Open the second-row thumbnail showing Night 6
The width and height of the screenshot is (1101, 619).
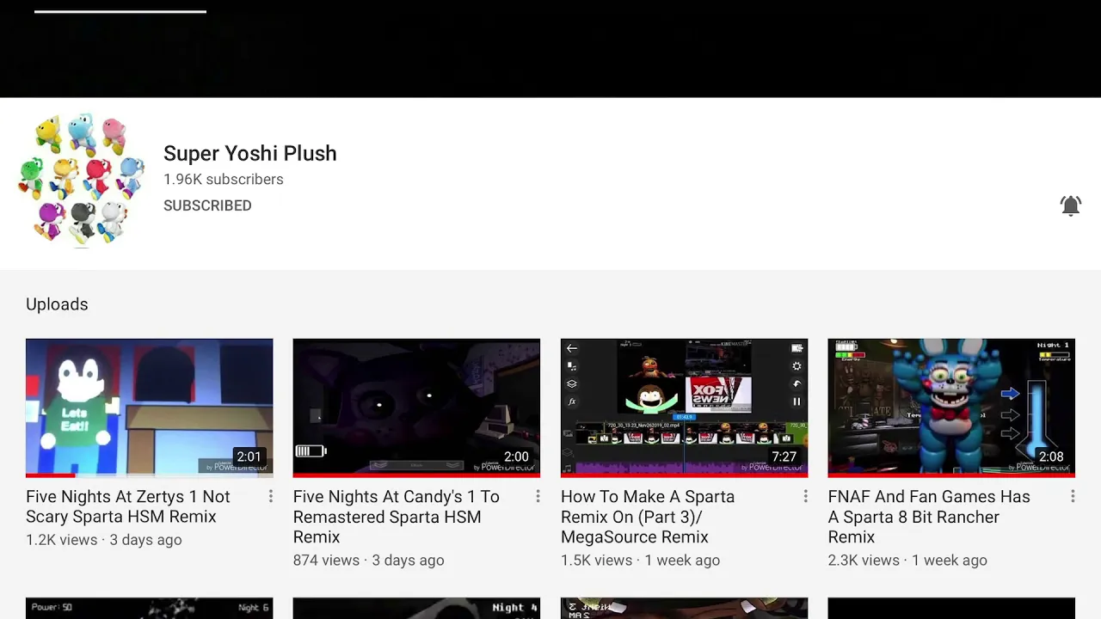(x=149, y=608)
